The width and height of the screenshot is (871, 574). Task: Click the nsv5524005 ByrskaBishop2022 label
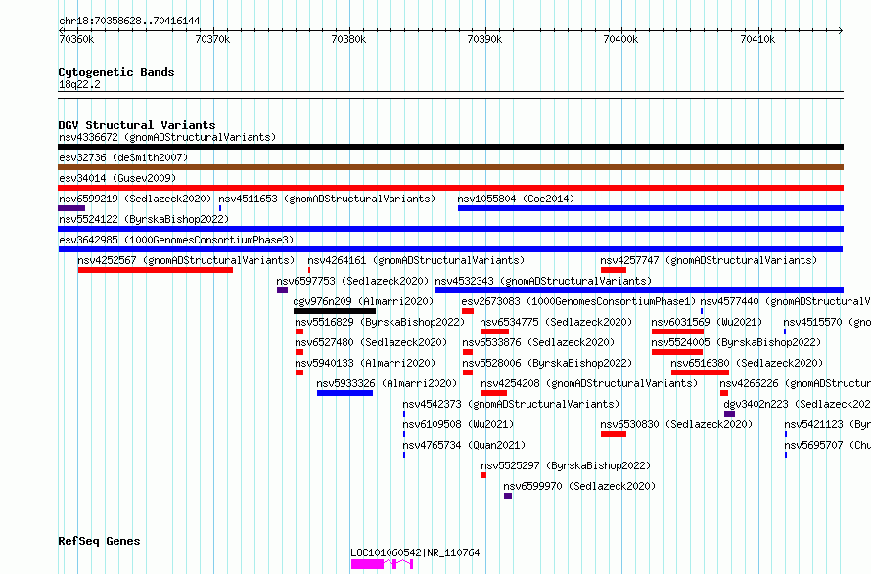[x=736, y=342]
